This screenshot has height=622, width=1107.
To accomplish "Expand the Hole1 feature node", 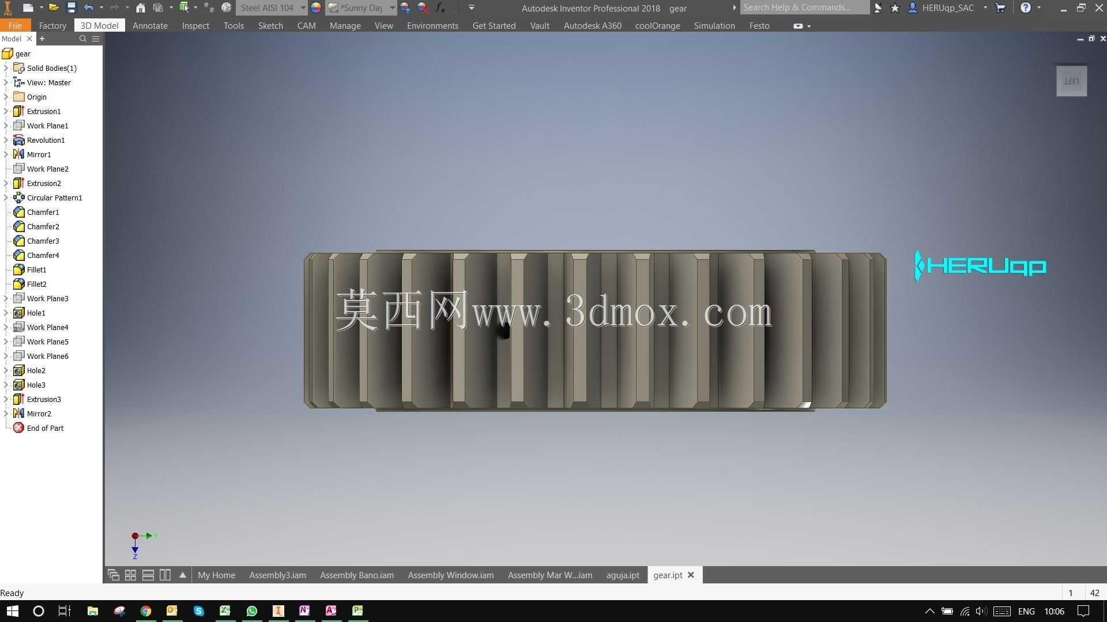I will 6,313.
